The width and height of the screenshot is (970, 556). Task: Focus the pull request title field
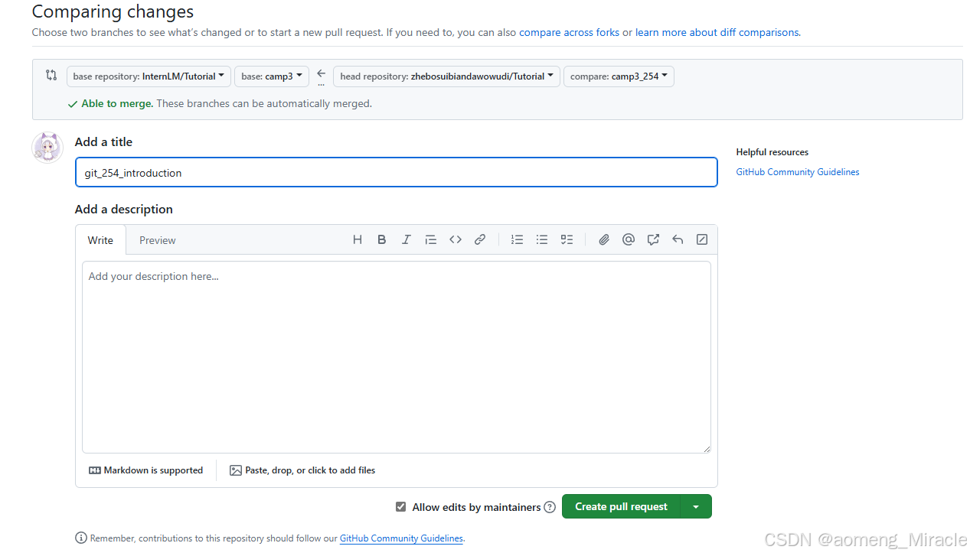(x=397, y=172)
